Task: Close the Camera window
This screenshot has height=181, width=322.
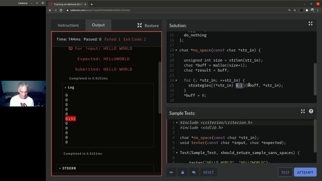Action: pyautogui.click(x=42, y=3)
